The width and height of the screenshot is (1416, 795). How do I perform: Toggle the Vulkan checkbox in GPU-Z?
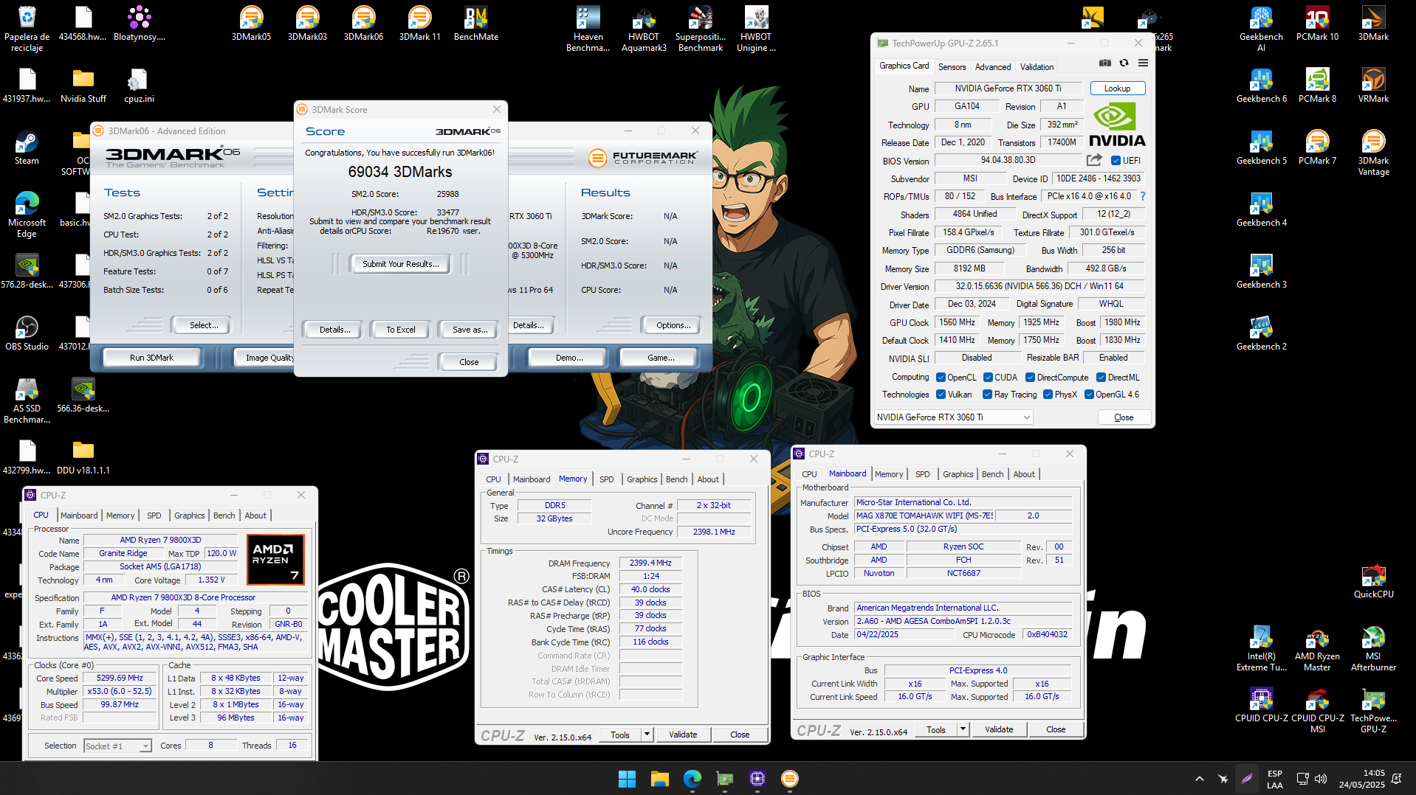pyautogui.click(x=941, y=395)
